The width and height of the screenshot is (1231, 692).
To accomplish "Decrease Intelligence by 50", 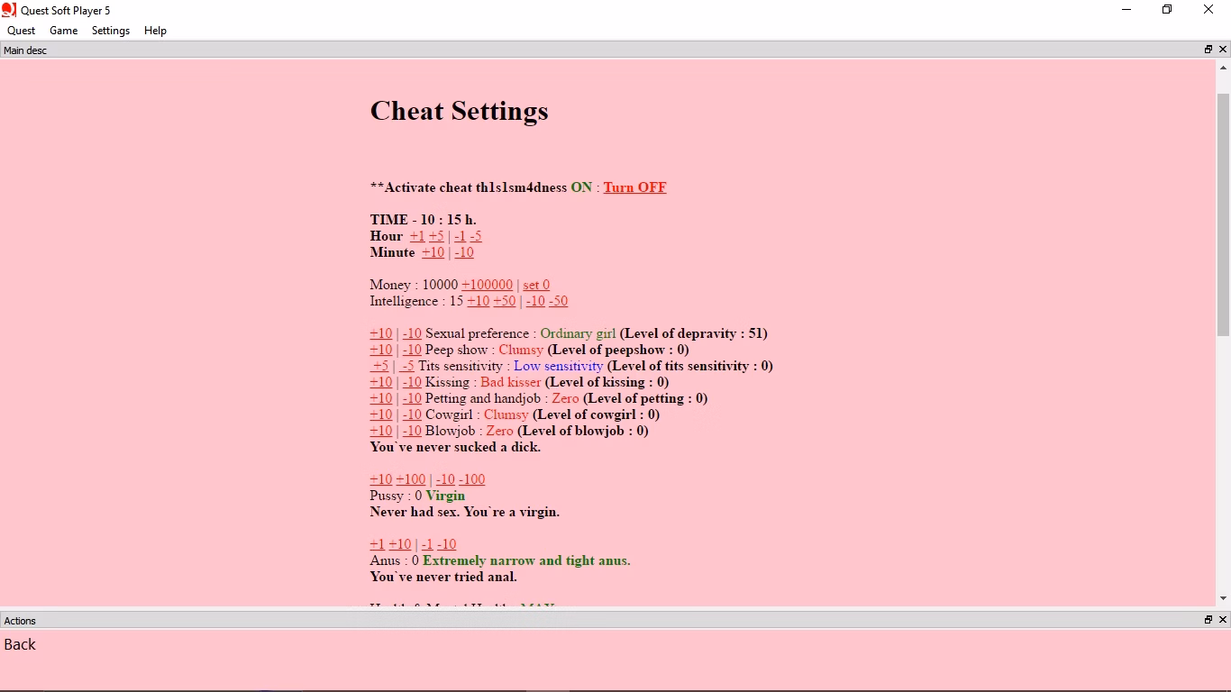I will click(x=559, y=301).
